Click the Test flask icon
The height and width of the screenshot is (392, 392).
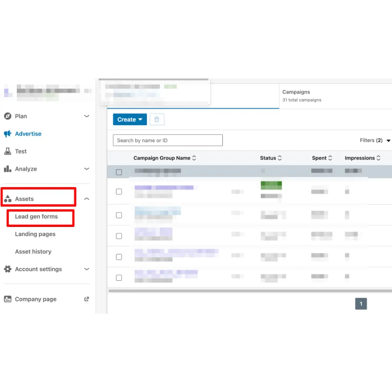click(8, 151)
